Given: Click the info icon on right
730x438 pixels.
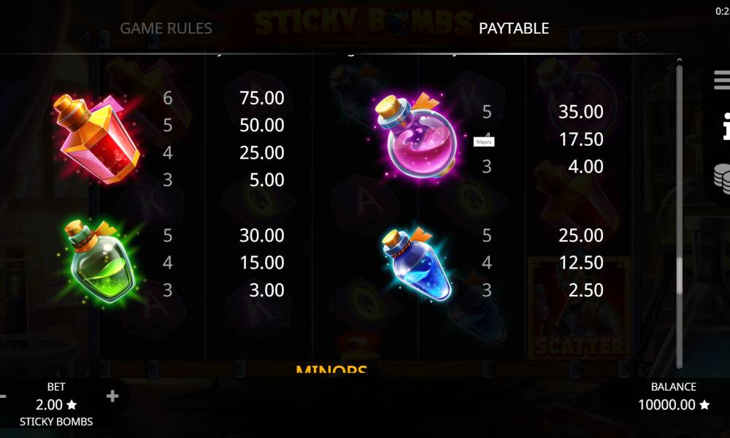Looking at the screenshot, I should pos(726,126).
